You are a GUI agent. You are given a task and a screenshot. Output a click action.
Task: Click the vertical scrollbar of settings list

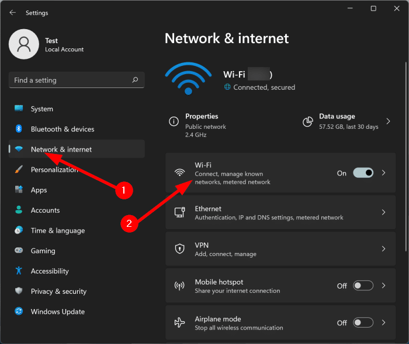pyautogui.click(x=406, y=156)
